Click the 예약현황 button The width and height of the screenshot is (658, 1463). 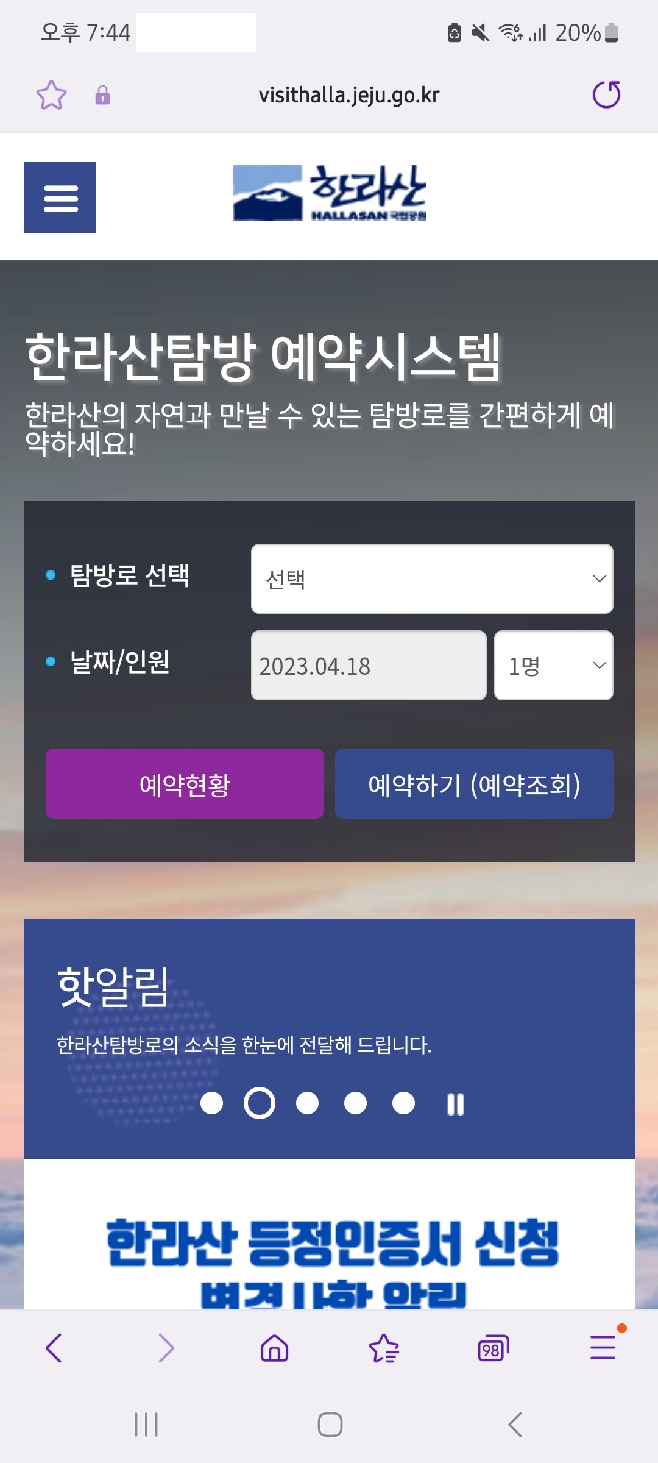coord(185,783)
